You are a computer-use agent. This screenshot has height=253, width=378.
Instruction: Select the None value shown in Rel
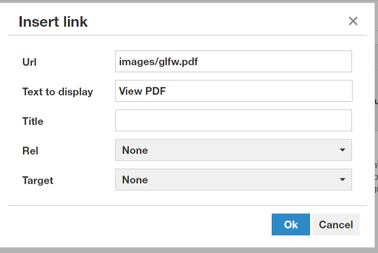point(135,150)
